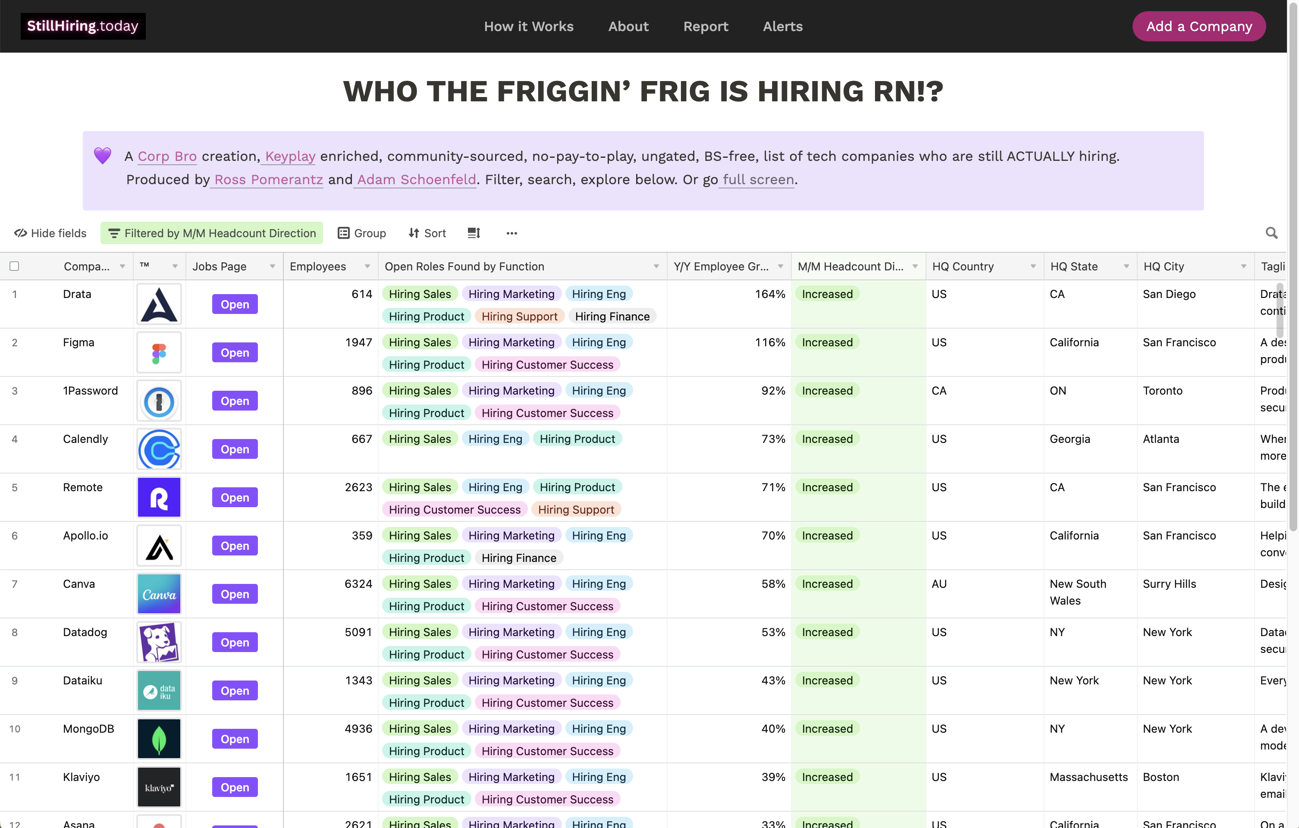
Task: Click the Increased badge in Calendly row
Action: 827,439
